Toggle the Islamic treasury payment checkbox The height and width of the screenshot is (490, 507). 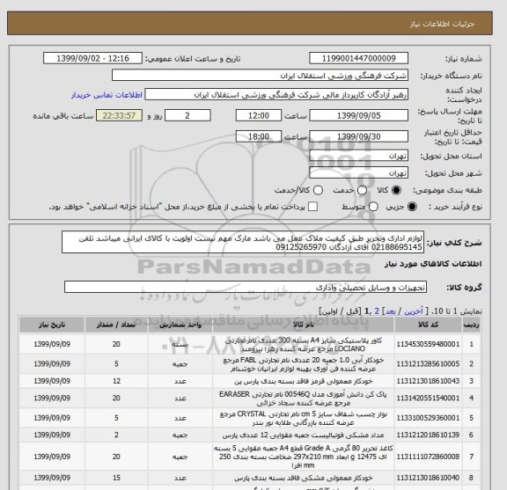[x=312, y=207]
